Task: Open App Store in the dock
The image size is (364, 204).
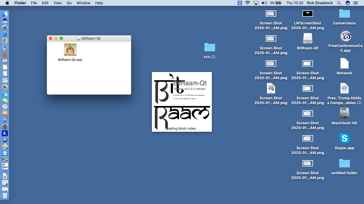Action: (5, 120)
